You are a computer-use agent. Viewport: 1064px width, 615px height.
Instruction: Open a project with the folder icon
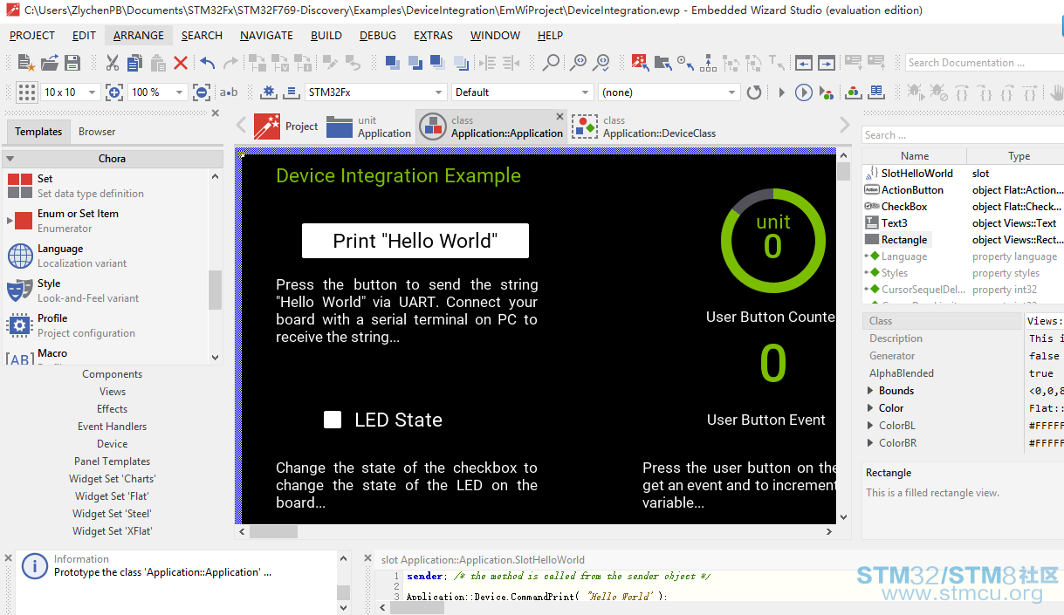(50, 63)
